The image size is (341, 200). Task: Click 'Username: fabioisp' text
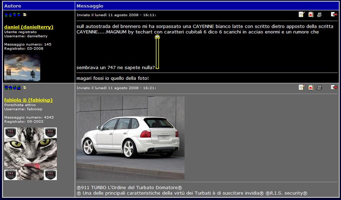tap(23, 109)
